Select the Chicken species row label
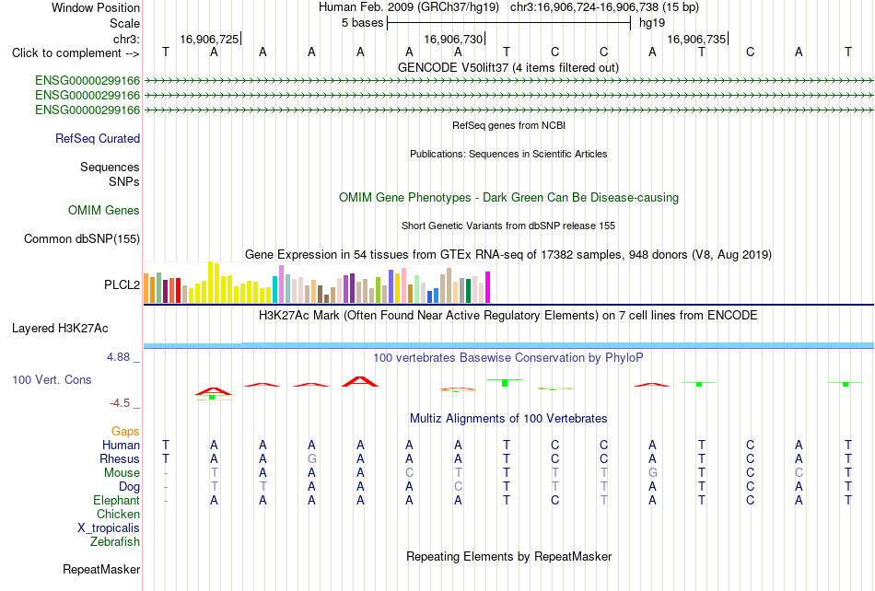This screenshot has width=875, height=591. tap(118, 514)
